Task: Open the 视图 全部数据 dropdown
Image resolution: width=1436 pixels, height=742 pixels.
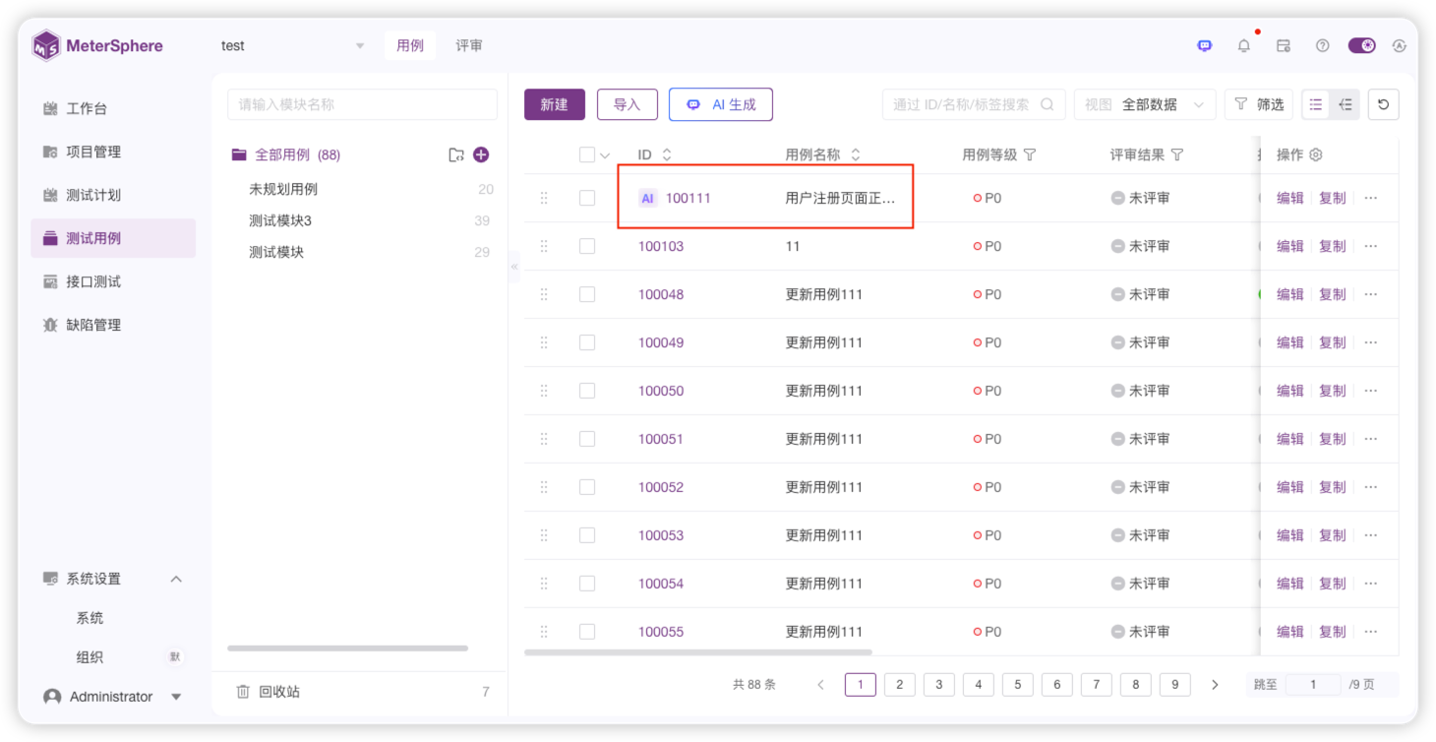Action: point(1145,104)
